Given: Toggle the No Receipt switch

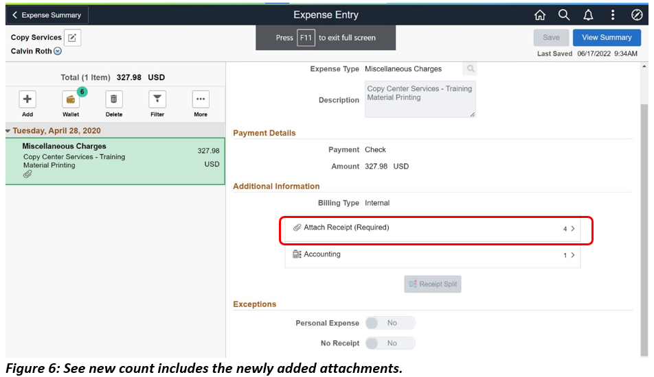Looking at the screenshot, I should click(390, 343).
